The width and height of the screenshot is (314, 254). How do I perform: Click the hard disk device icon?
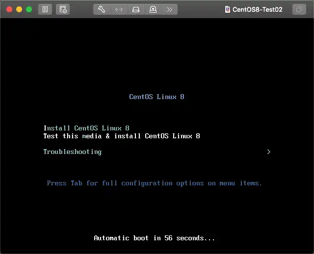136,9
